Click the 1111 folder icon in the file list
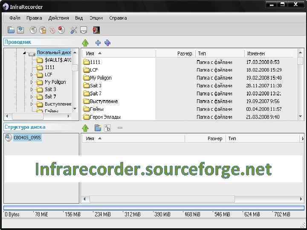The height and width of the screenshot is (230, 307). click(86, 62)
